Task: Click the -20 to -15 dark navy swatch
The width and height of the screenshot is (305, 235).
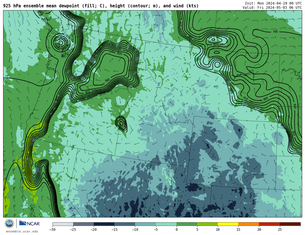Action: [x=104, y=224]
